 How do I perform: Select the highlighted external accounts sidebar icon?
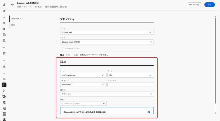tap(4, 85)
